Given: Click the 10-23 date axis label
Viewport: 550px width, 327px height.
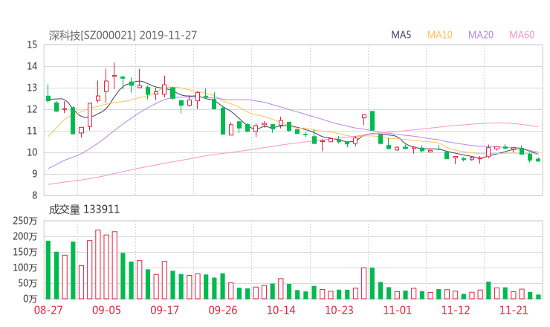Looking at the screenshot, I should pyautogui.click(x=339, y=310).
